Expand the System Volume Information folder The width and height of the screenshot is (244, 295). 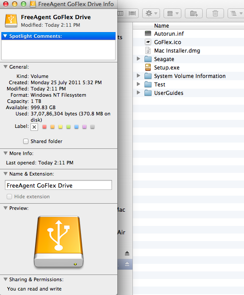point(139,76)
